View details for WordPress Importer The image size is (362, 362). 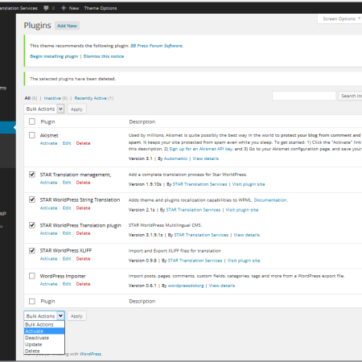pyautogui.click(x=222, y=286)
